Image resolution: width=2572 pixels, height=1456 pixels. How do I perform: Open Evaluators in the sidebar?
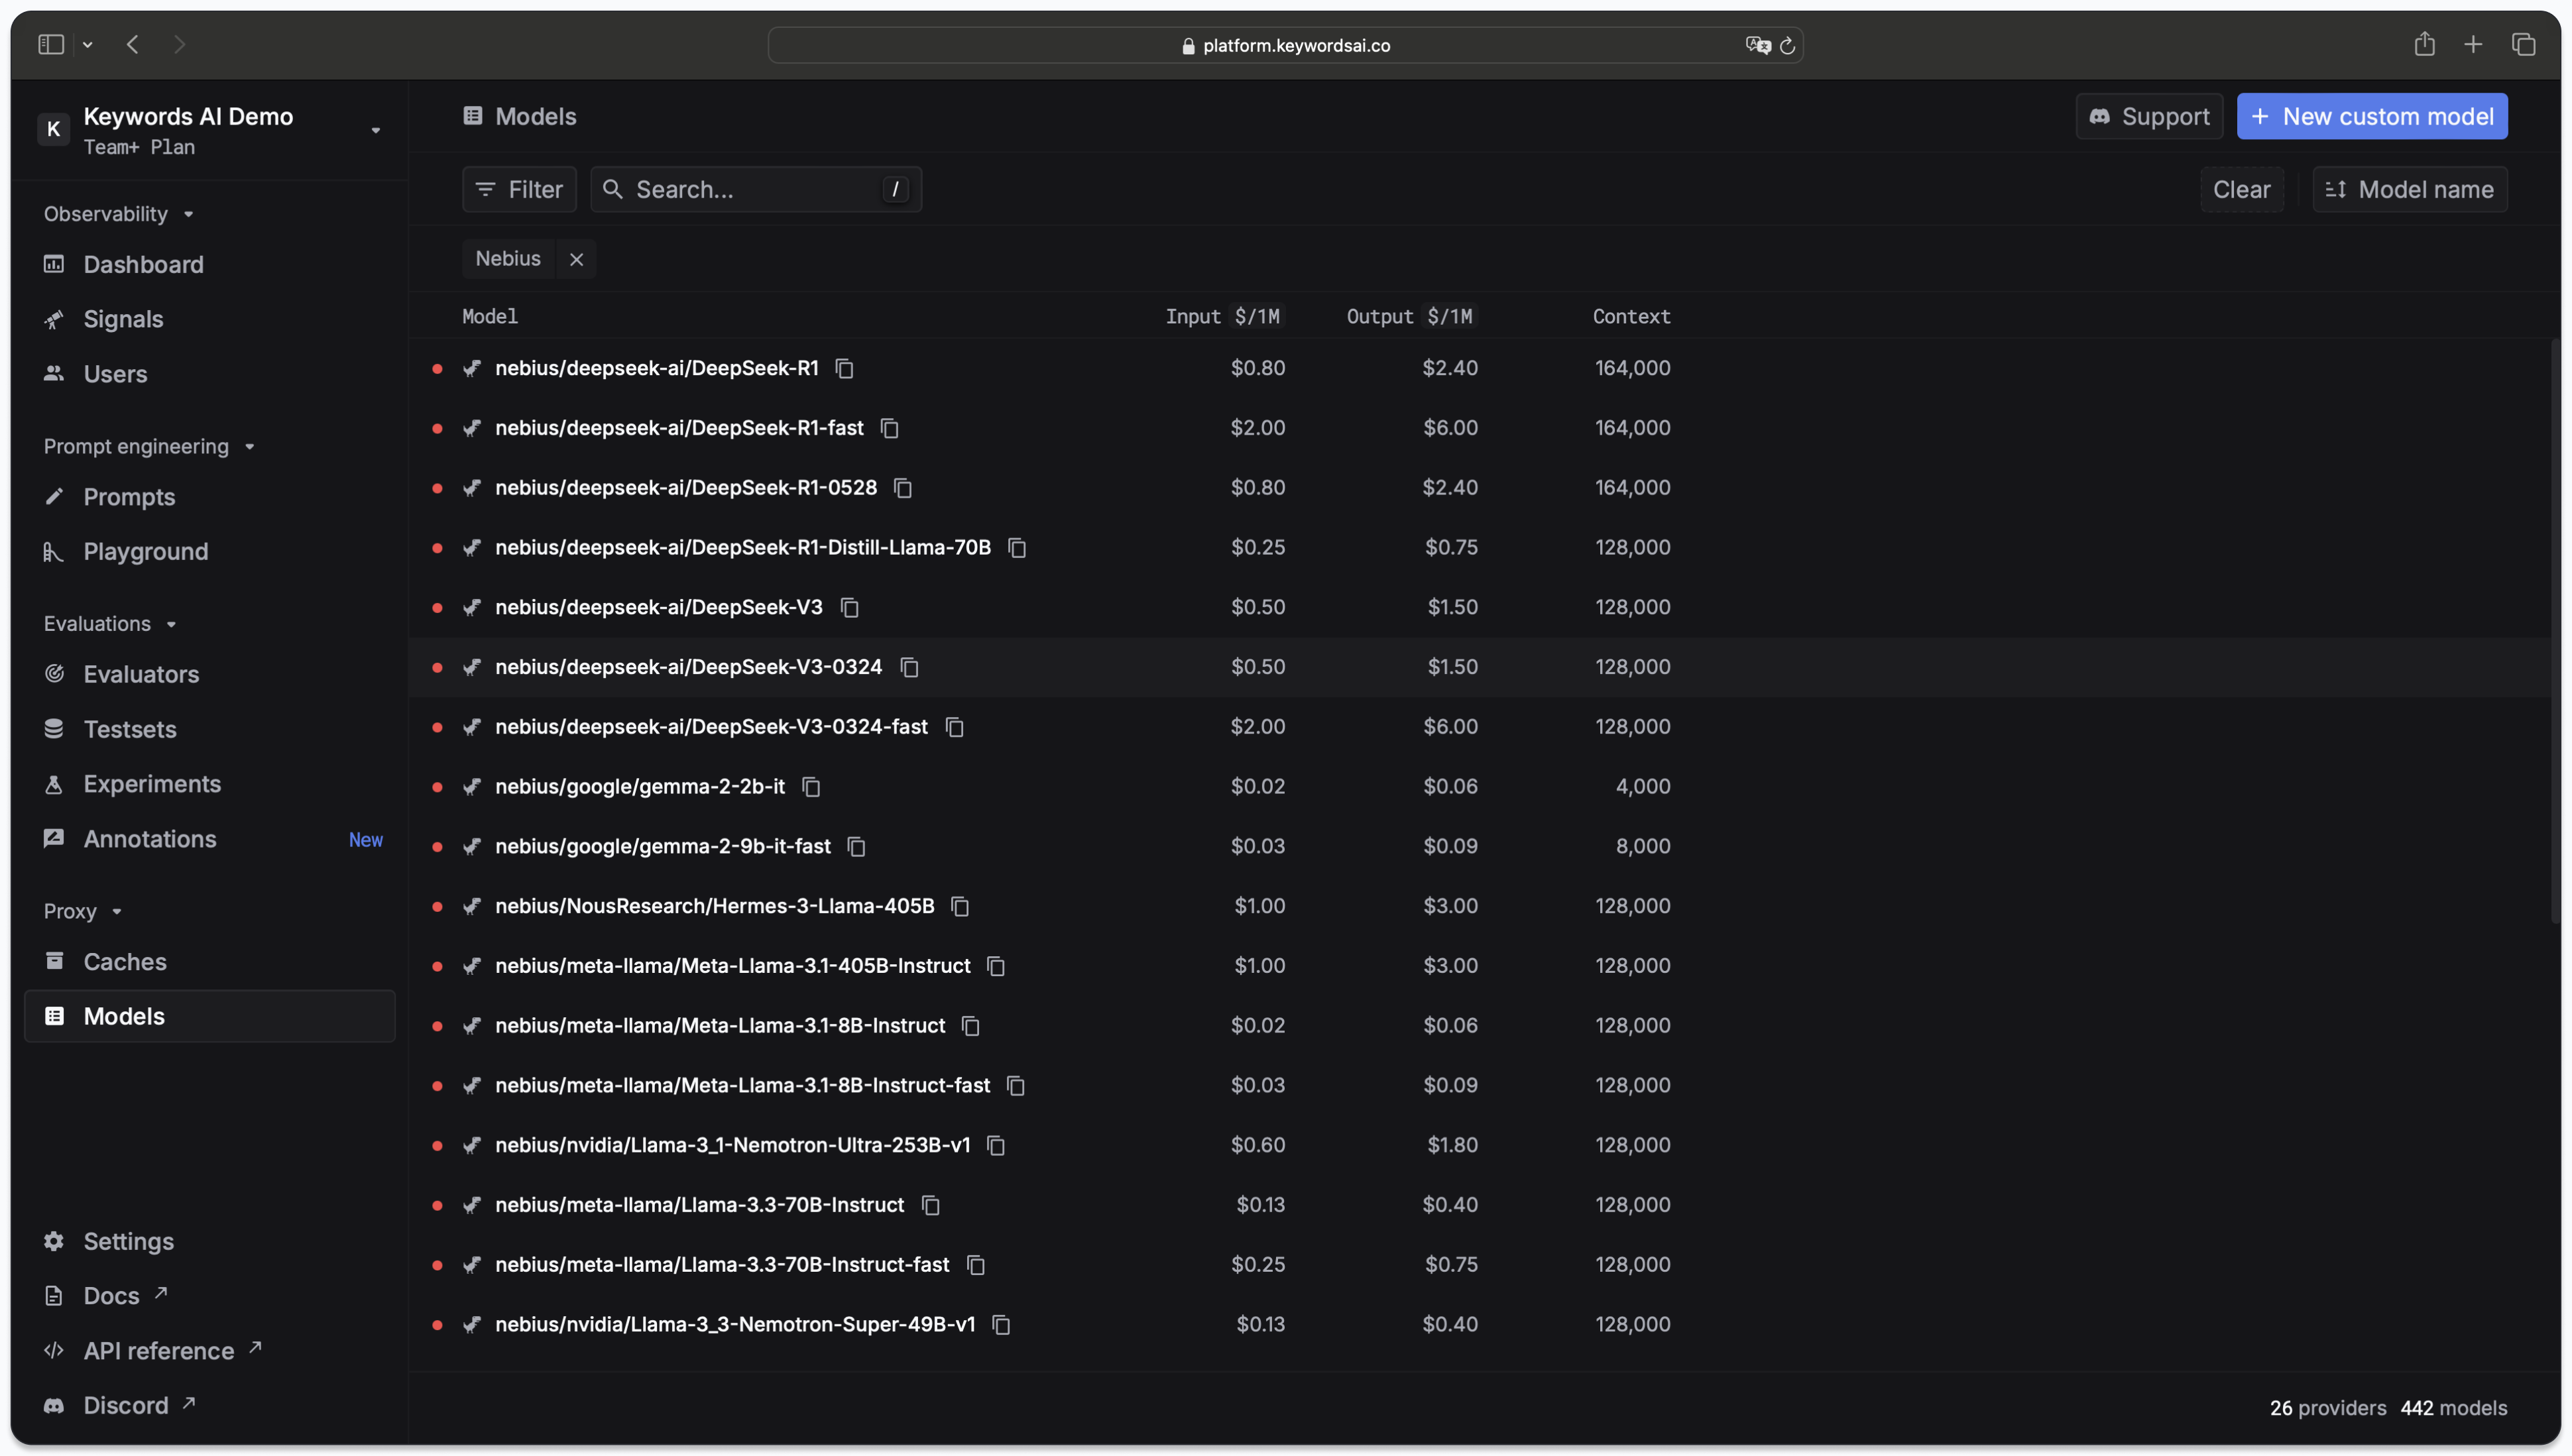(210, 675)
